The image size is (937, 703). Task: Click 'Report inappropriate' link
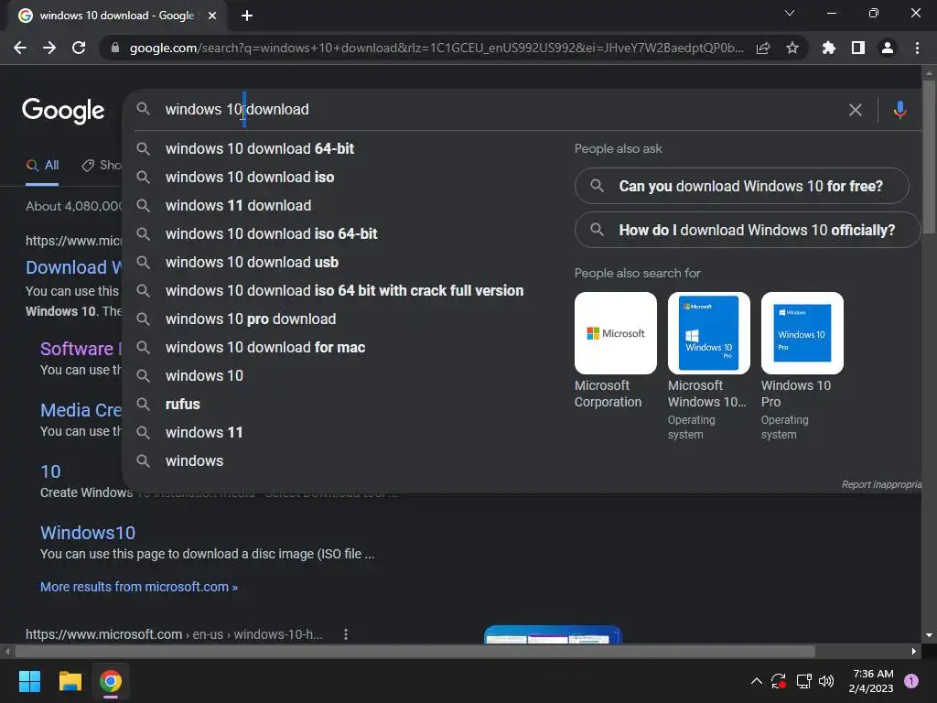tap(881, 484)
